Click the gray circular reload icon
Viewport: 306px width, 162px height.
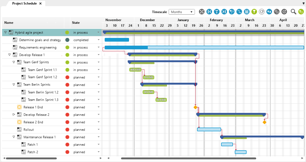284,12
